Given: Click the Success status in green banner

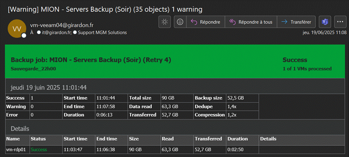Looking at the screenshot, I should [295, 60].
